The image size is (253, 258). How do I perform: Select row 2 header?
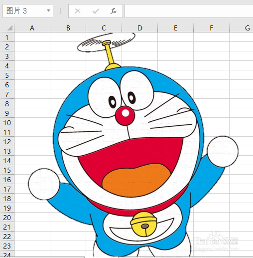pos(7,46)
